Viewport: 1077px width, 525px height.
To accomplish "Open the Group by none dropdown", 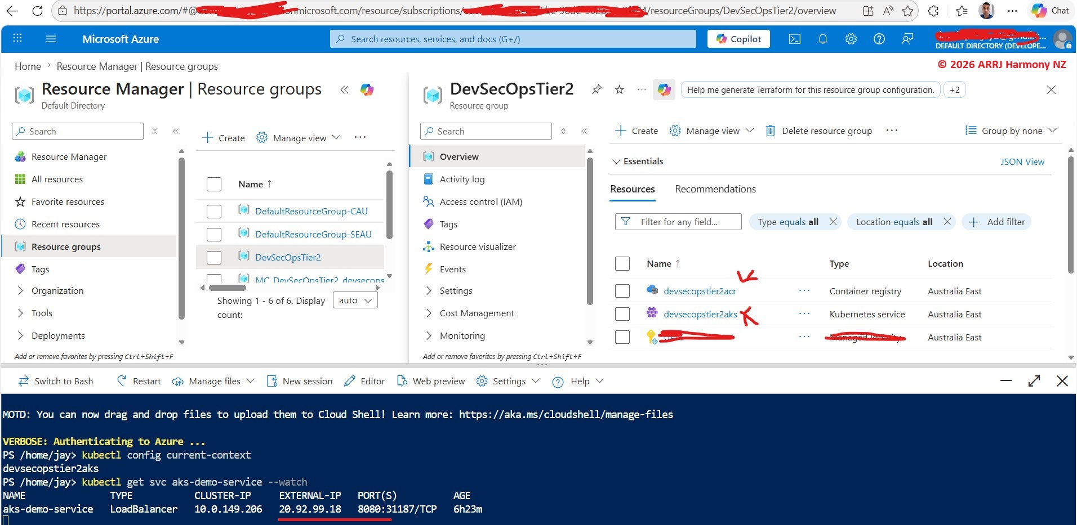I will (1011, 131).
